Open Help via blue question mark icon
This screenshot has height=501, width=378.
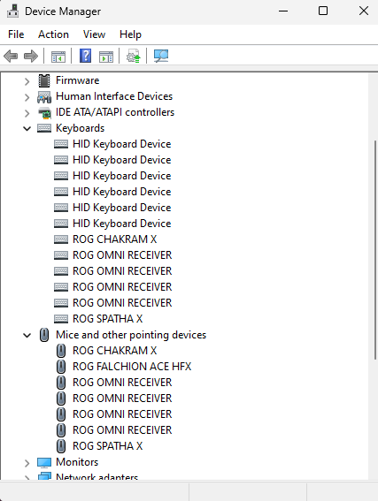[x=85, y=56]
